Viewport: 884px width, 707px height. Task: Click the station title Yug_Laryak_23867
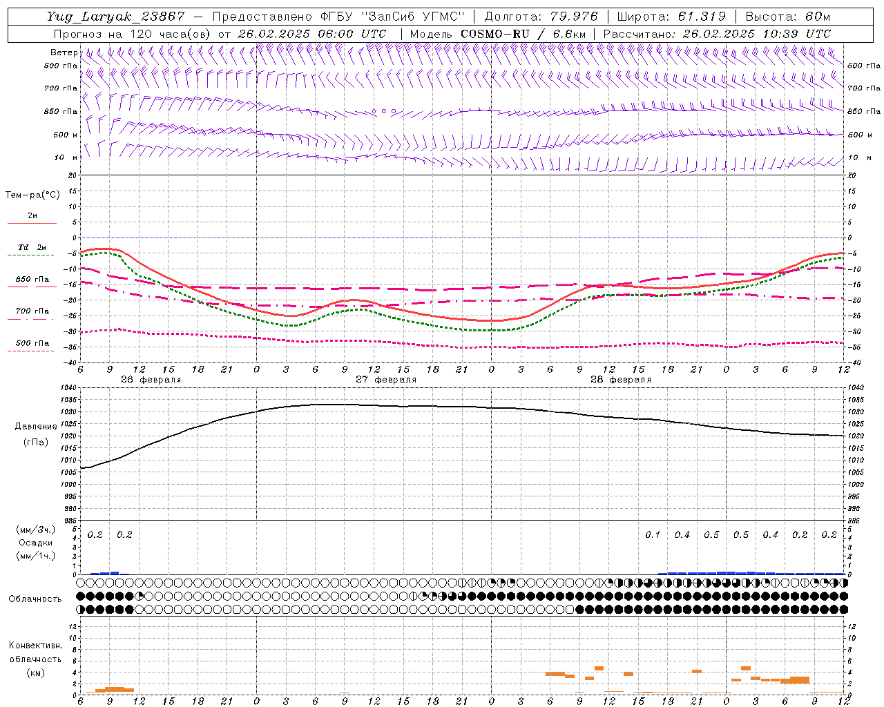pos(115,17)
